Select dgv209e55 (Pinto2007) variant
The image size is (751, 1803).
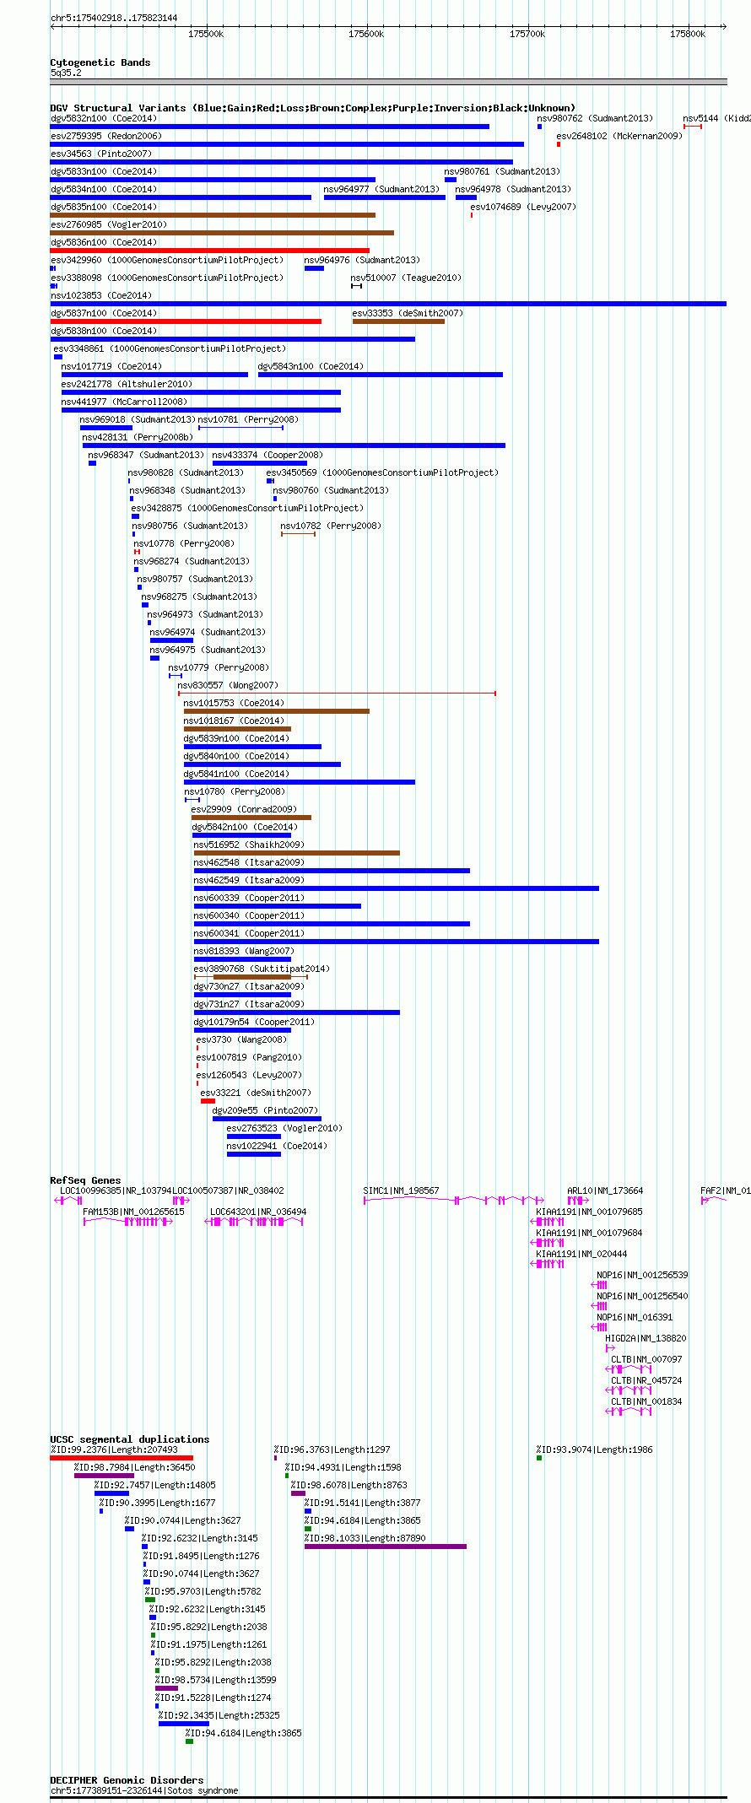pyautogui.click(x=267, y=1119)
